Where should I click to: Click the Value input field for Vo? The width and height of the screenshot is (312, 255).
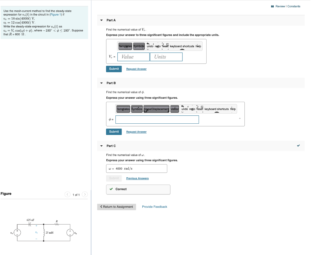pyautogui.click(x=133, y=57)
